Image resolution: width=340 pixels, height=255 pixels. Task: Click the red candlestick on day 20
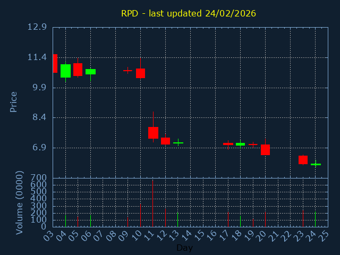[265, 149]
